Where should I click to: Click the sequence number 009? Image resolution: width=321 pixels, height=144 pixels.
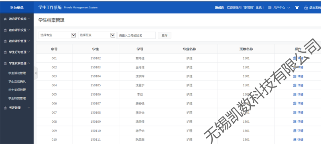(54, 131)
